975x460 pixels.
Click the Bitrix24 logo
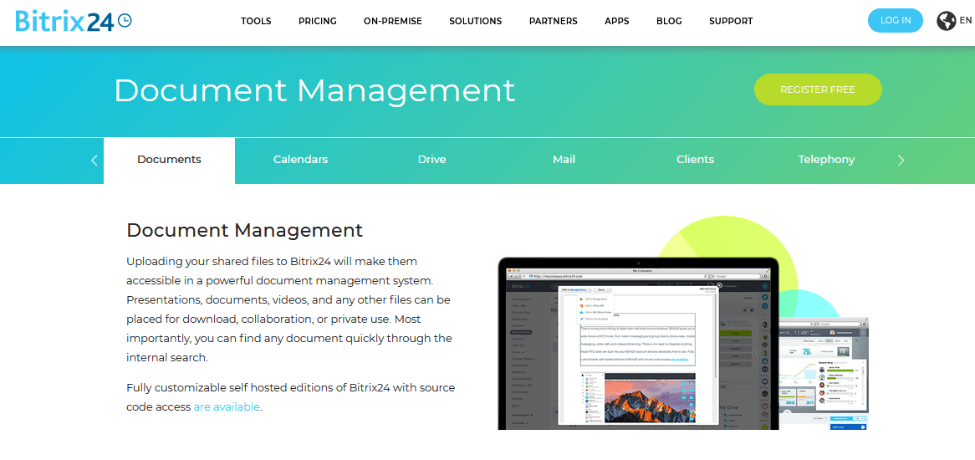tap(74, 21)
